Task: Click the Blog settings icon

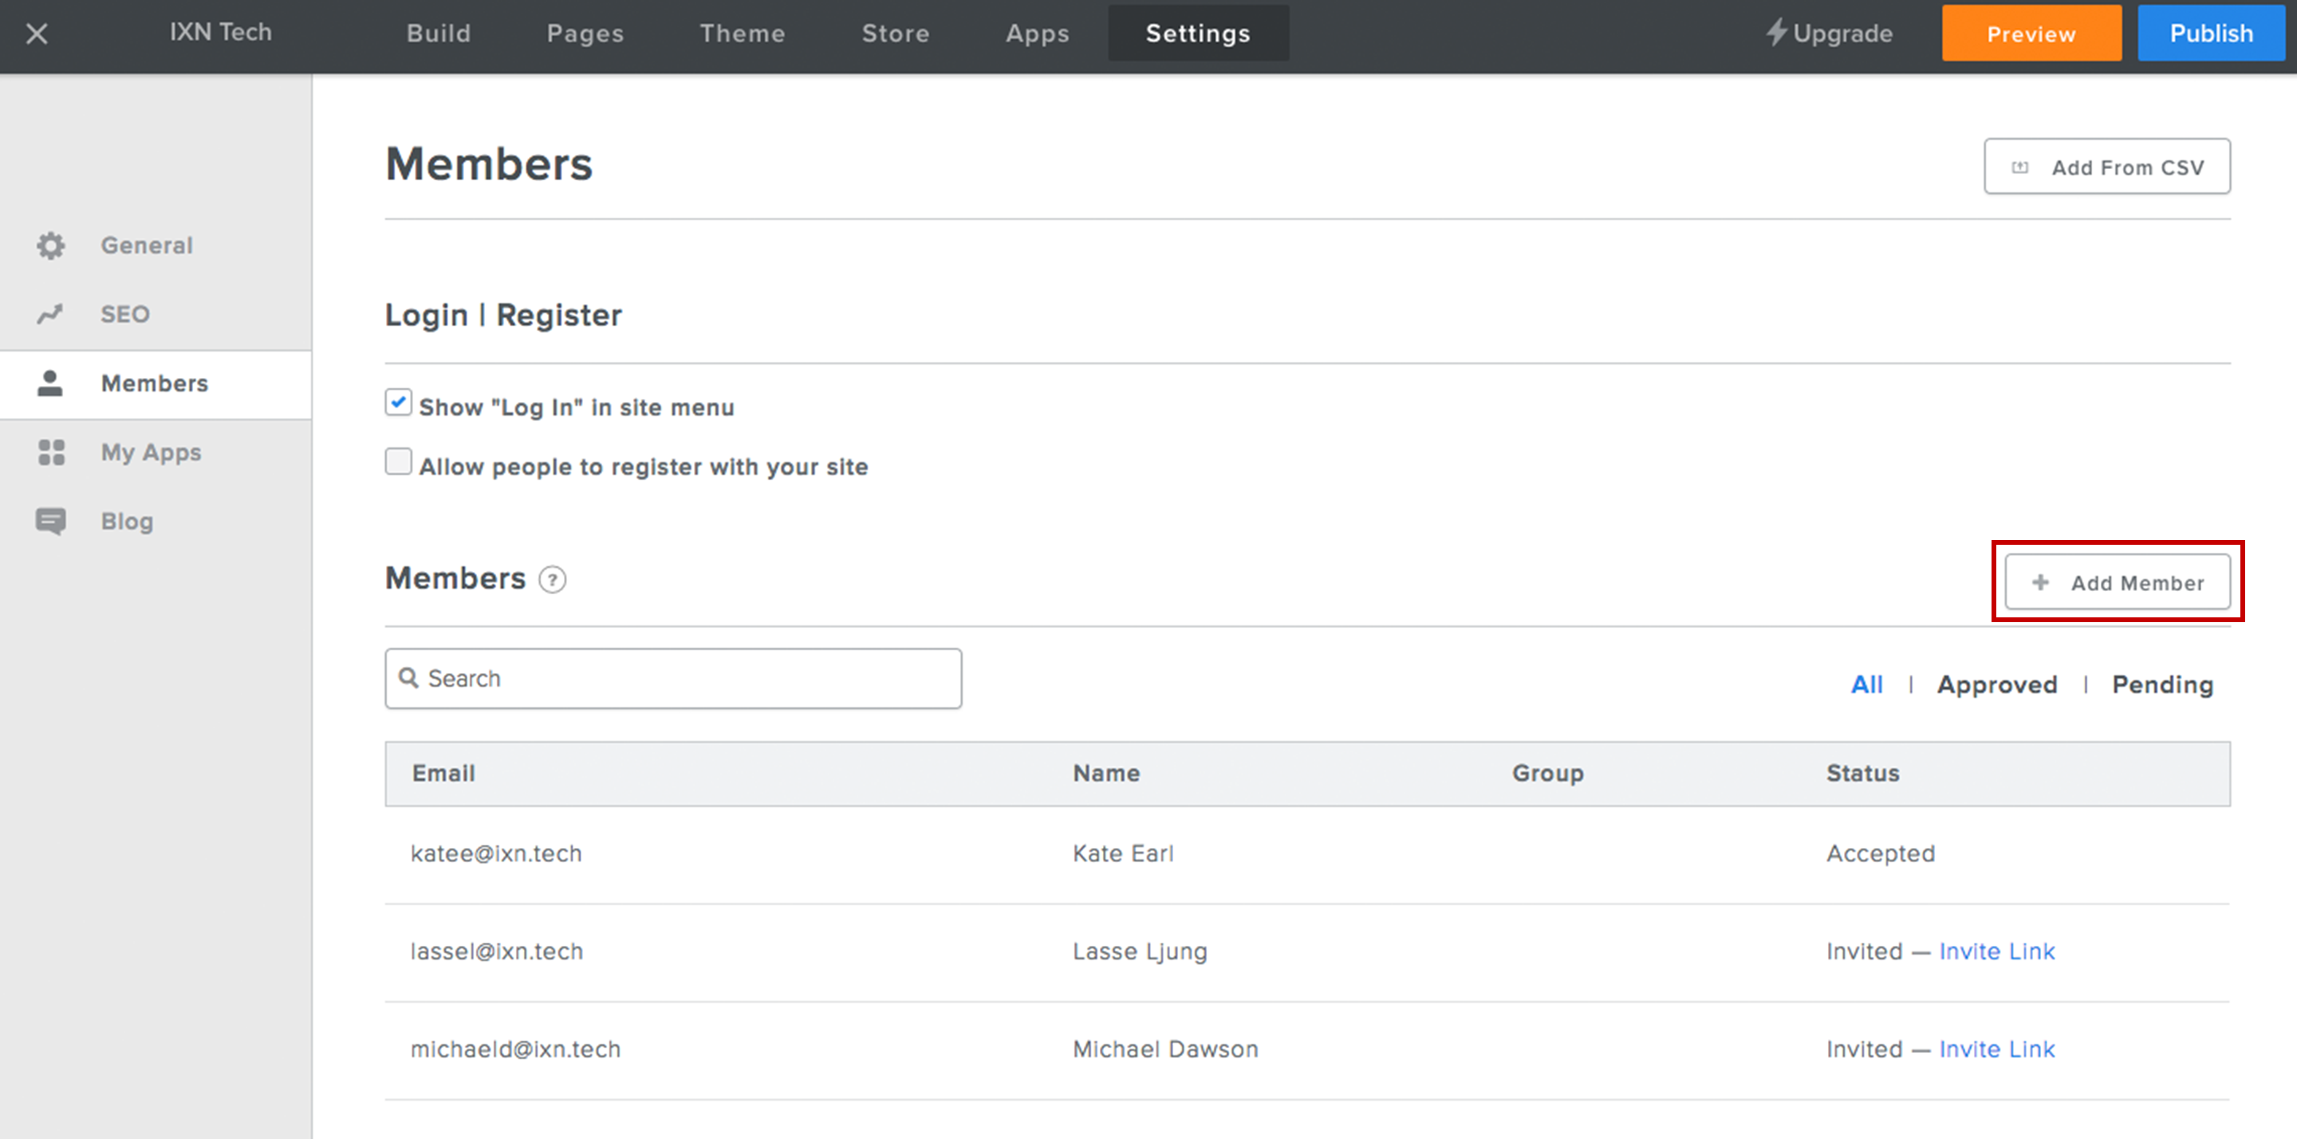Action: pyautogui.click(x=53, y=520)
